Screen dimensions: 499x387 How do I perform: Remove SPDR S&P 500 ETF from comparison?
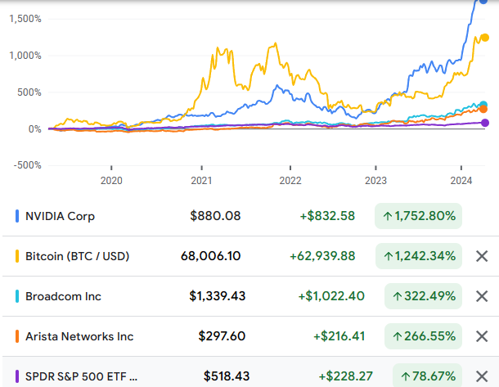coord(482,376)
